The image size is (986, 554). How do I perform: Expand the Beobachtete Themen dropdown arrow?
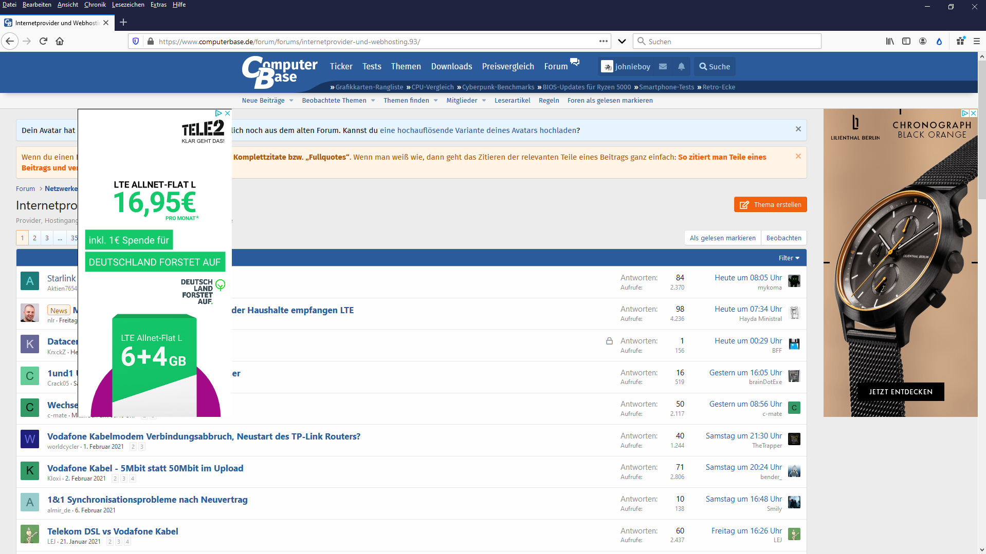pyautogui.click(x=373, y=101)
